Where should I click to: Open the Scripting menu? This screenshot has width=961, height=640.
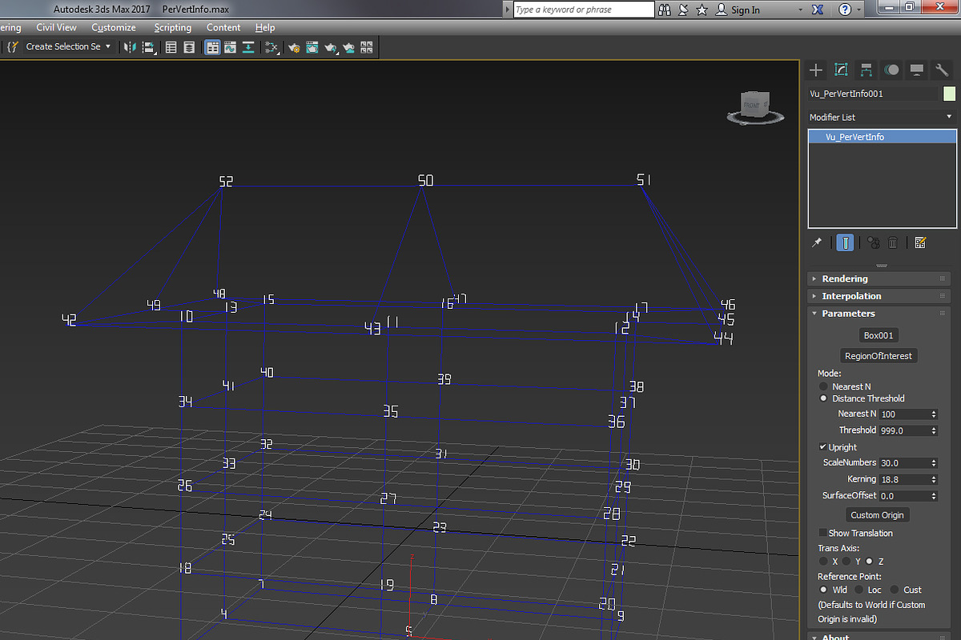[x=173, y=27]
